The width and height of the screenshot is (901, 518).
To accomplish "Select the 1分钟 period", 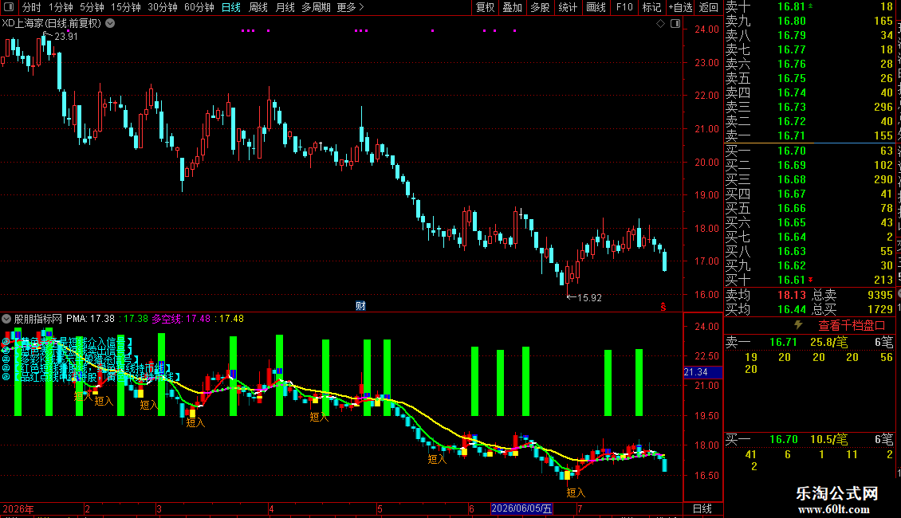I will pyautogui.click(x=61, y=7).
